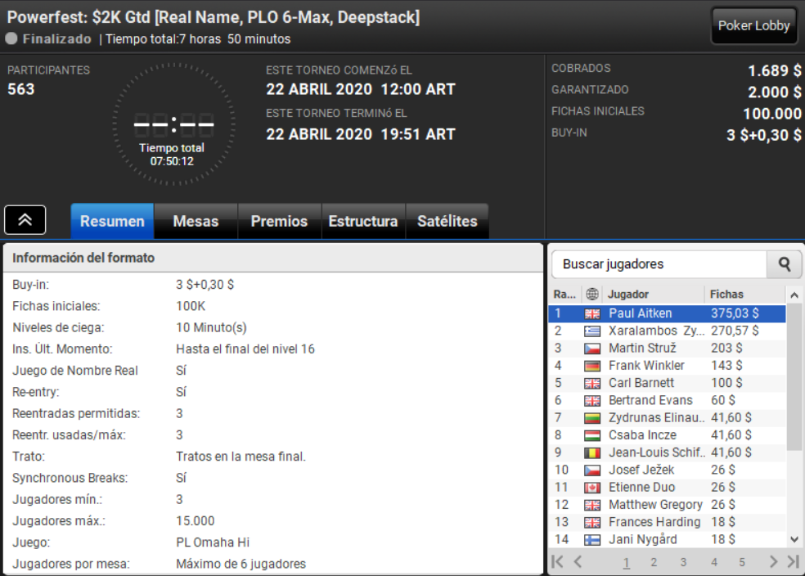Click the scrollbar up arrow
The image size is (805, 576).
(x=794, y=295)
